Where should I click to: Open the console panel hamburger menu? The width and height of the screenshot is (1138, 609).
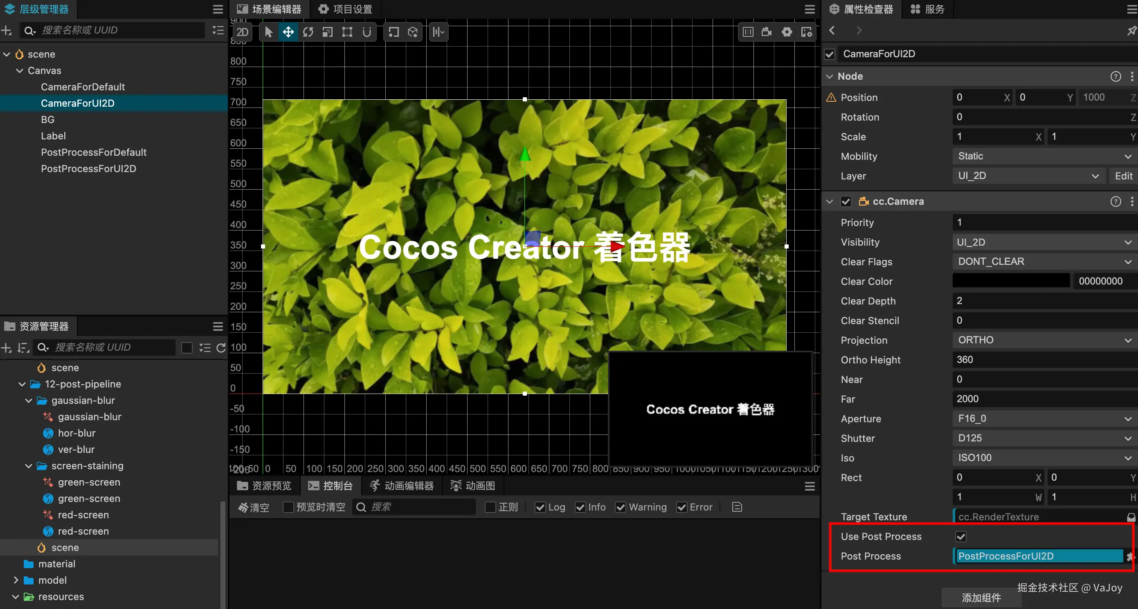coord(810,486)
